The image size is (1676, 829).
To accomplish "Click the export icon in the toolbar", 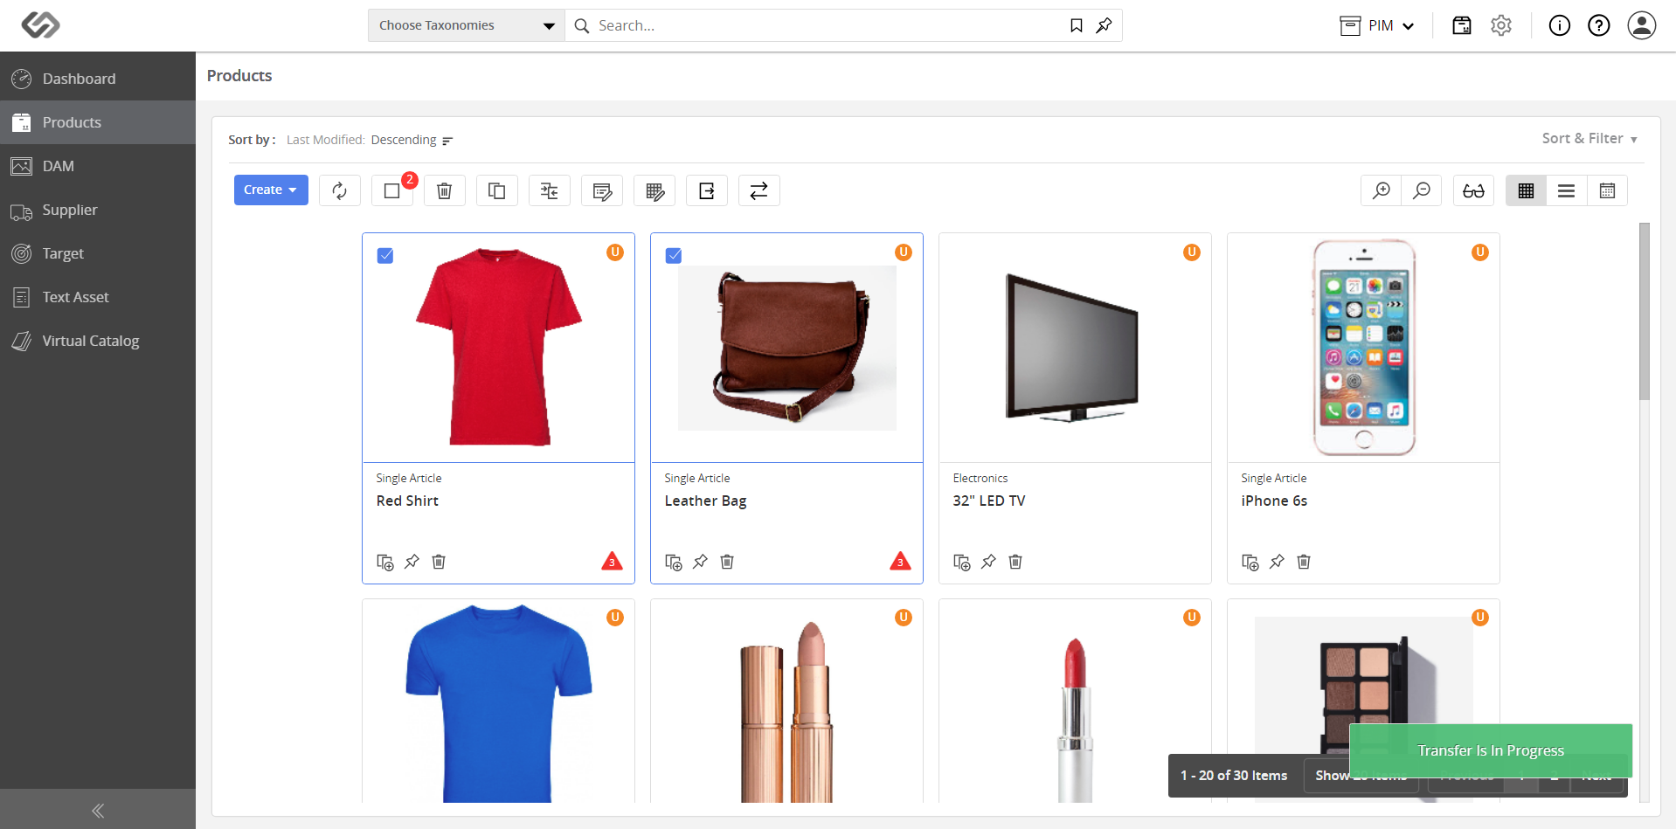I will pyautogui.click(x=707, y=190).
